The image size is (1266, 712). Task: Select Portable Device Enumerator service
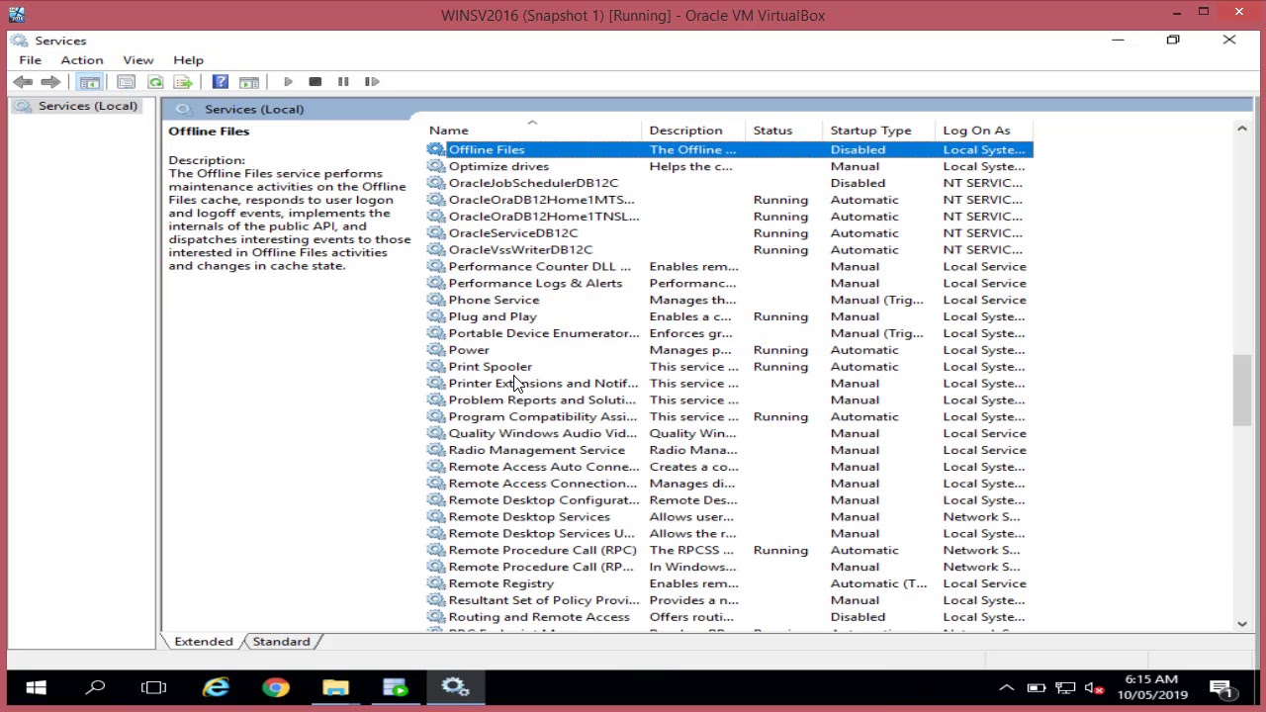(x=730, y=333)
